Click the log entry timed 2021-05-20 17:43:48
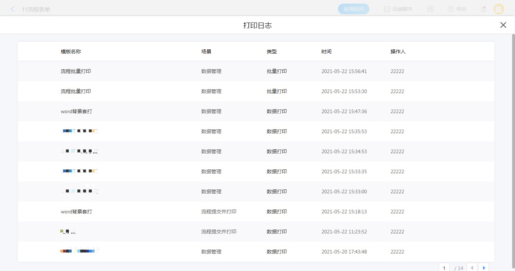The width and height of the screenshot is (515, 271). 344,252
